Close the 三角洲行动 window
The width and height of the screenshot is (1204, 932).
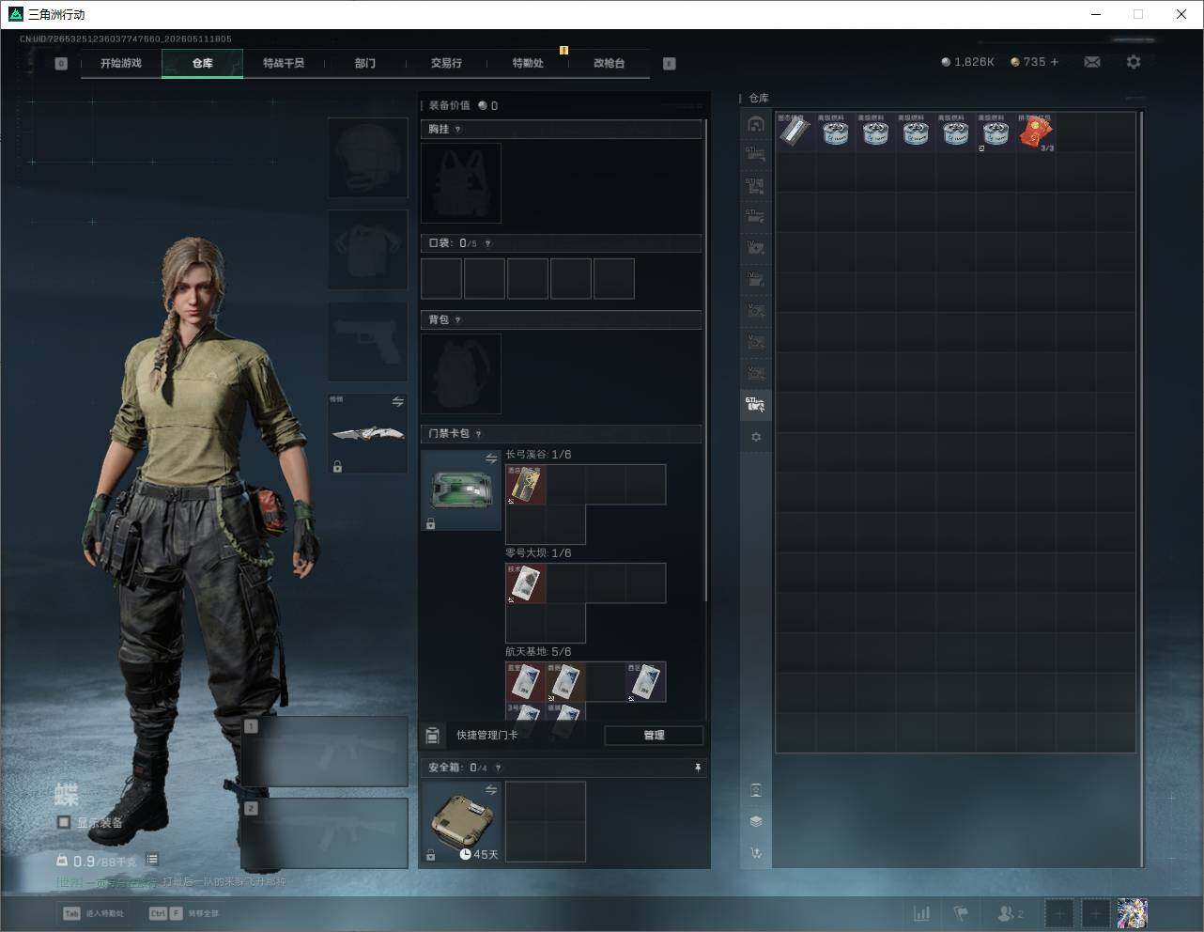click(x=1181, y=14)
